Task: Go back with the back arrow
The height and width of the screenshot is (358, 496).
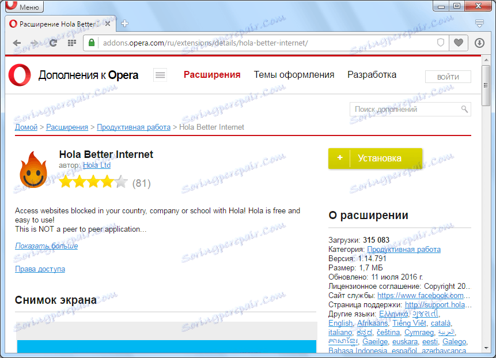Action: coord(17,43)
